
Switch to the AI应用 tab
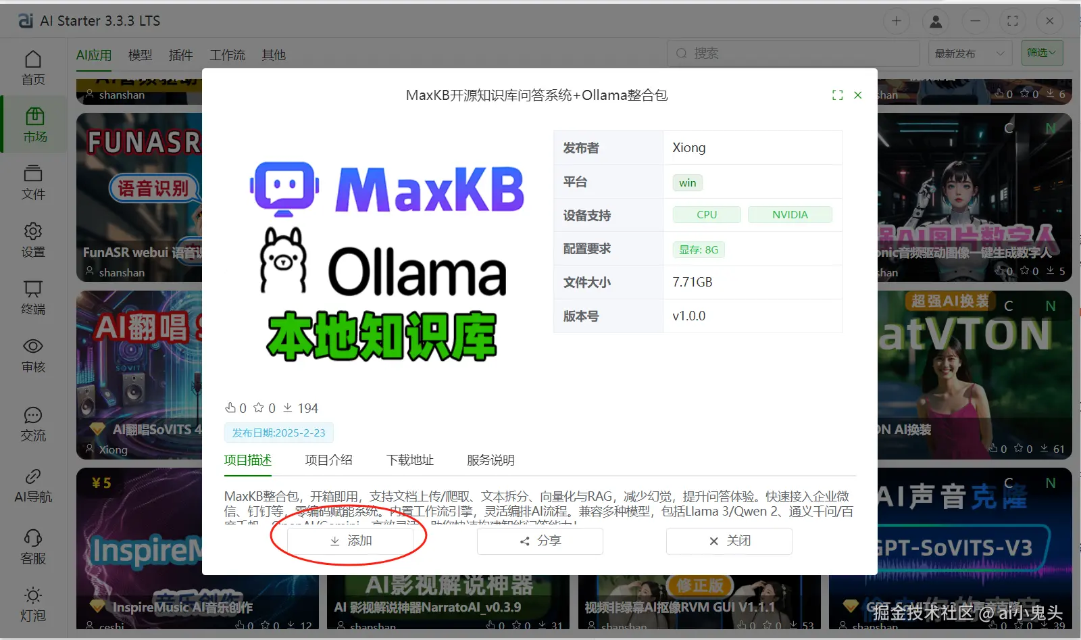(94, 55)
